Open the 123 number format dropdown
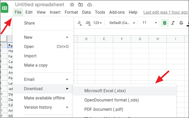Screen dimensions: 189x118 [x=97, y=23]
